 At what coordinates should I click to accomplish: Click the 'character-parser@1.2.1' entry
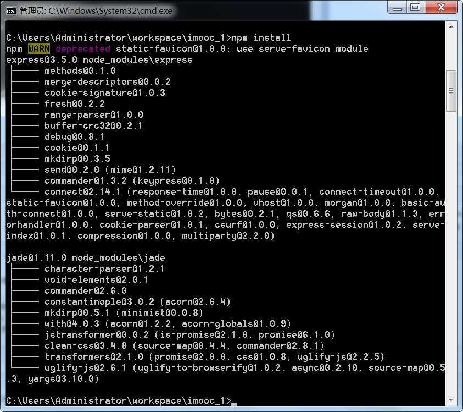pyautogui.click(x=104, y=268)
